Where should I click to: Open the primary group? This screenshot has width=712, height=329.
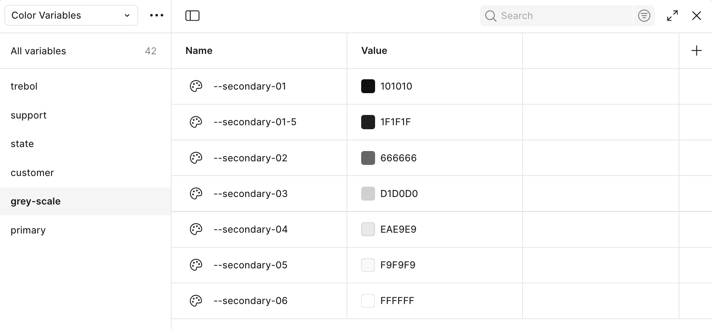[x=85, y=230]
